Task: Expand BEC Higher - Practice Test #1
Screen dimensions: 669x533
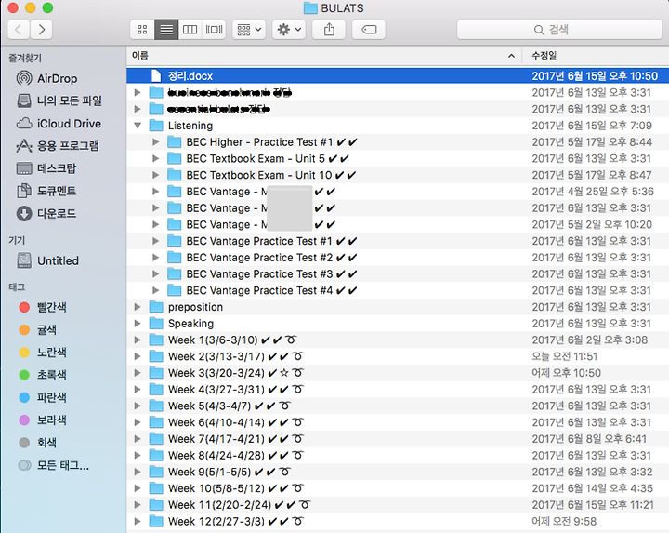Action: [x=156, y=142]
